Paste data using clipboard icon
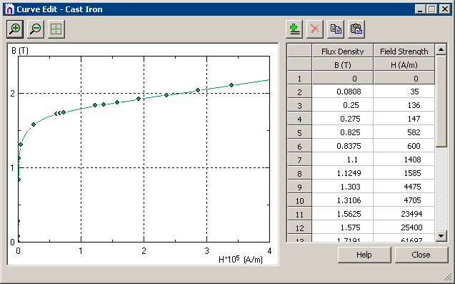The width and height of the screenshot is (455, 284). 356,29
